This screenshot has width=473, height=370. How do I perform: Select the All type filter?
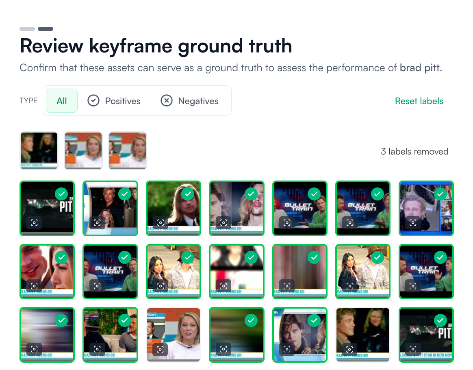tap(62, 101)
